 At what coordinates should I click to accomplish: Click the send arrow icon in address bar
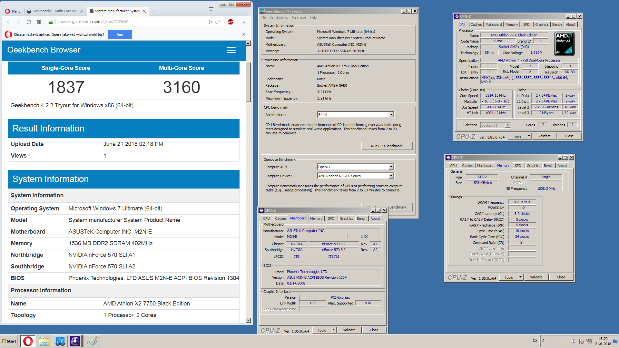tap(211, 22)
